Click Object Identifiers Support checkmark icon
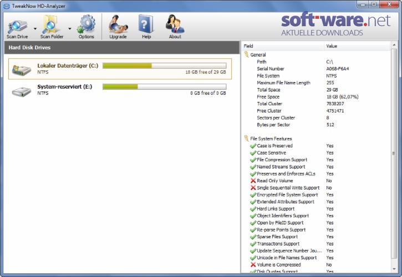This screenshot has width=402, height=277. coord(253,216)
